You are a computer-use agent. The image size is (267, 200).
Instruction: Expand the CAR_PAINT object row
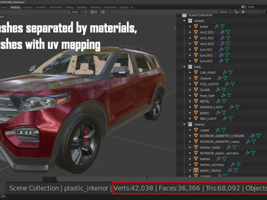coord(190,72)
